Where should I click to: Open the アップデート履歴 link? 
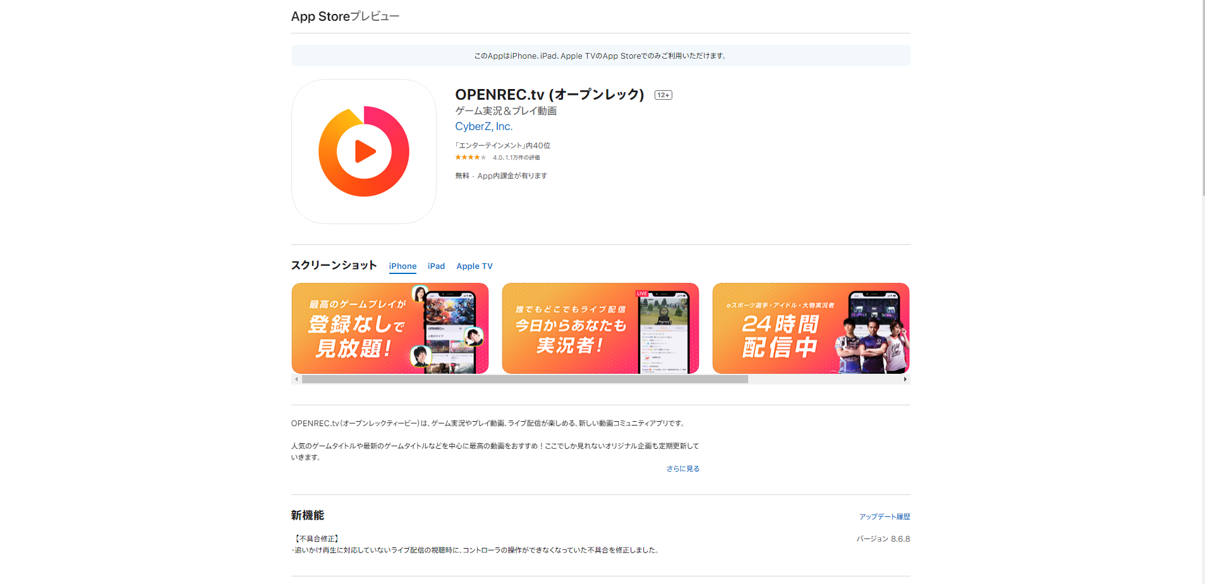point(884,516)
